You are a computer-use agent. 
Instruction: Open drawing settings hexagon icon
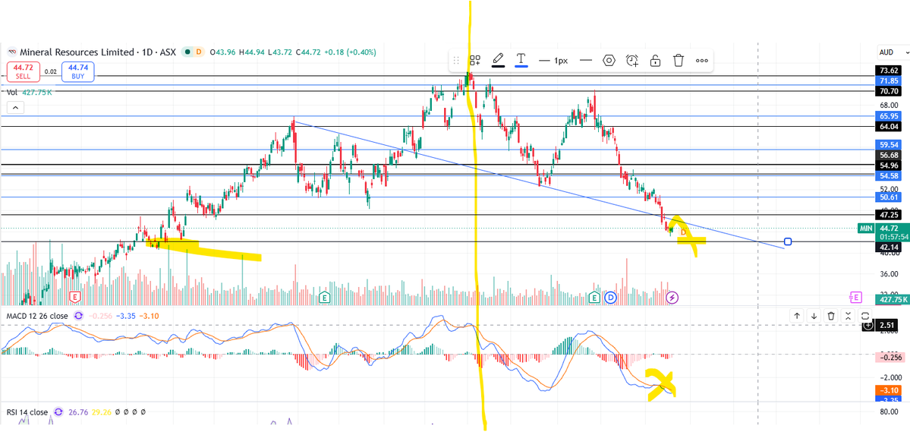(x=608, y=61)
